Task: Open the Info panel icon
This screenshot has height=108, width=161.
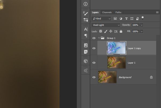Action: tap(86, 4)
